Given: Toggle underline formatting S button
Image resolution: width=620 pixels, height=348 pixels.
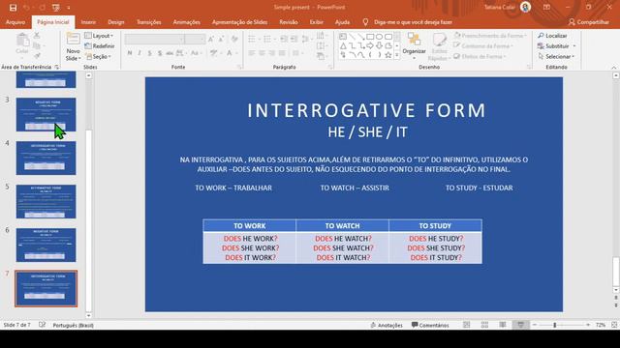Looking at the screenshot, I should pyautogui.click(x=150, y=53).
